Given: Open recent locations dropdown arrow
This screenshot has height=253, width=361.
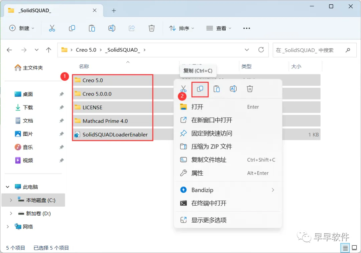Looking at the screenshot, I should pos(36,50).
